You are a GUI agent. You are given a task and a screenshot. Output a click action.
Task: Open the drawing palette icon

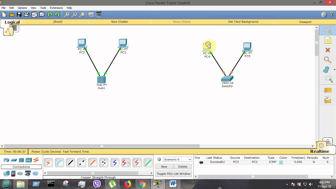tap(91, 15)
